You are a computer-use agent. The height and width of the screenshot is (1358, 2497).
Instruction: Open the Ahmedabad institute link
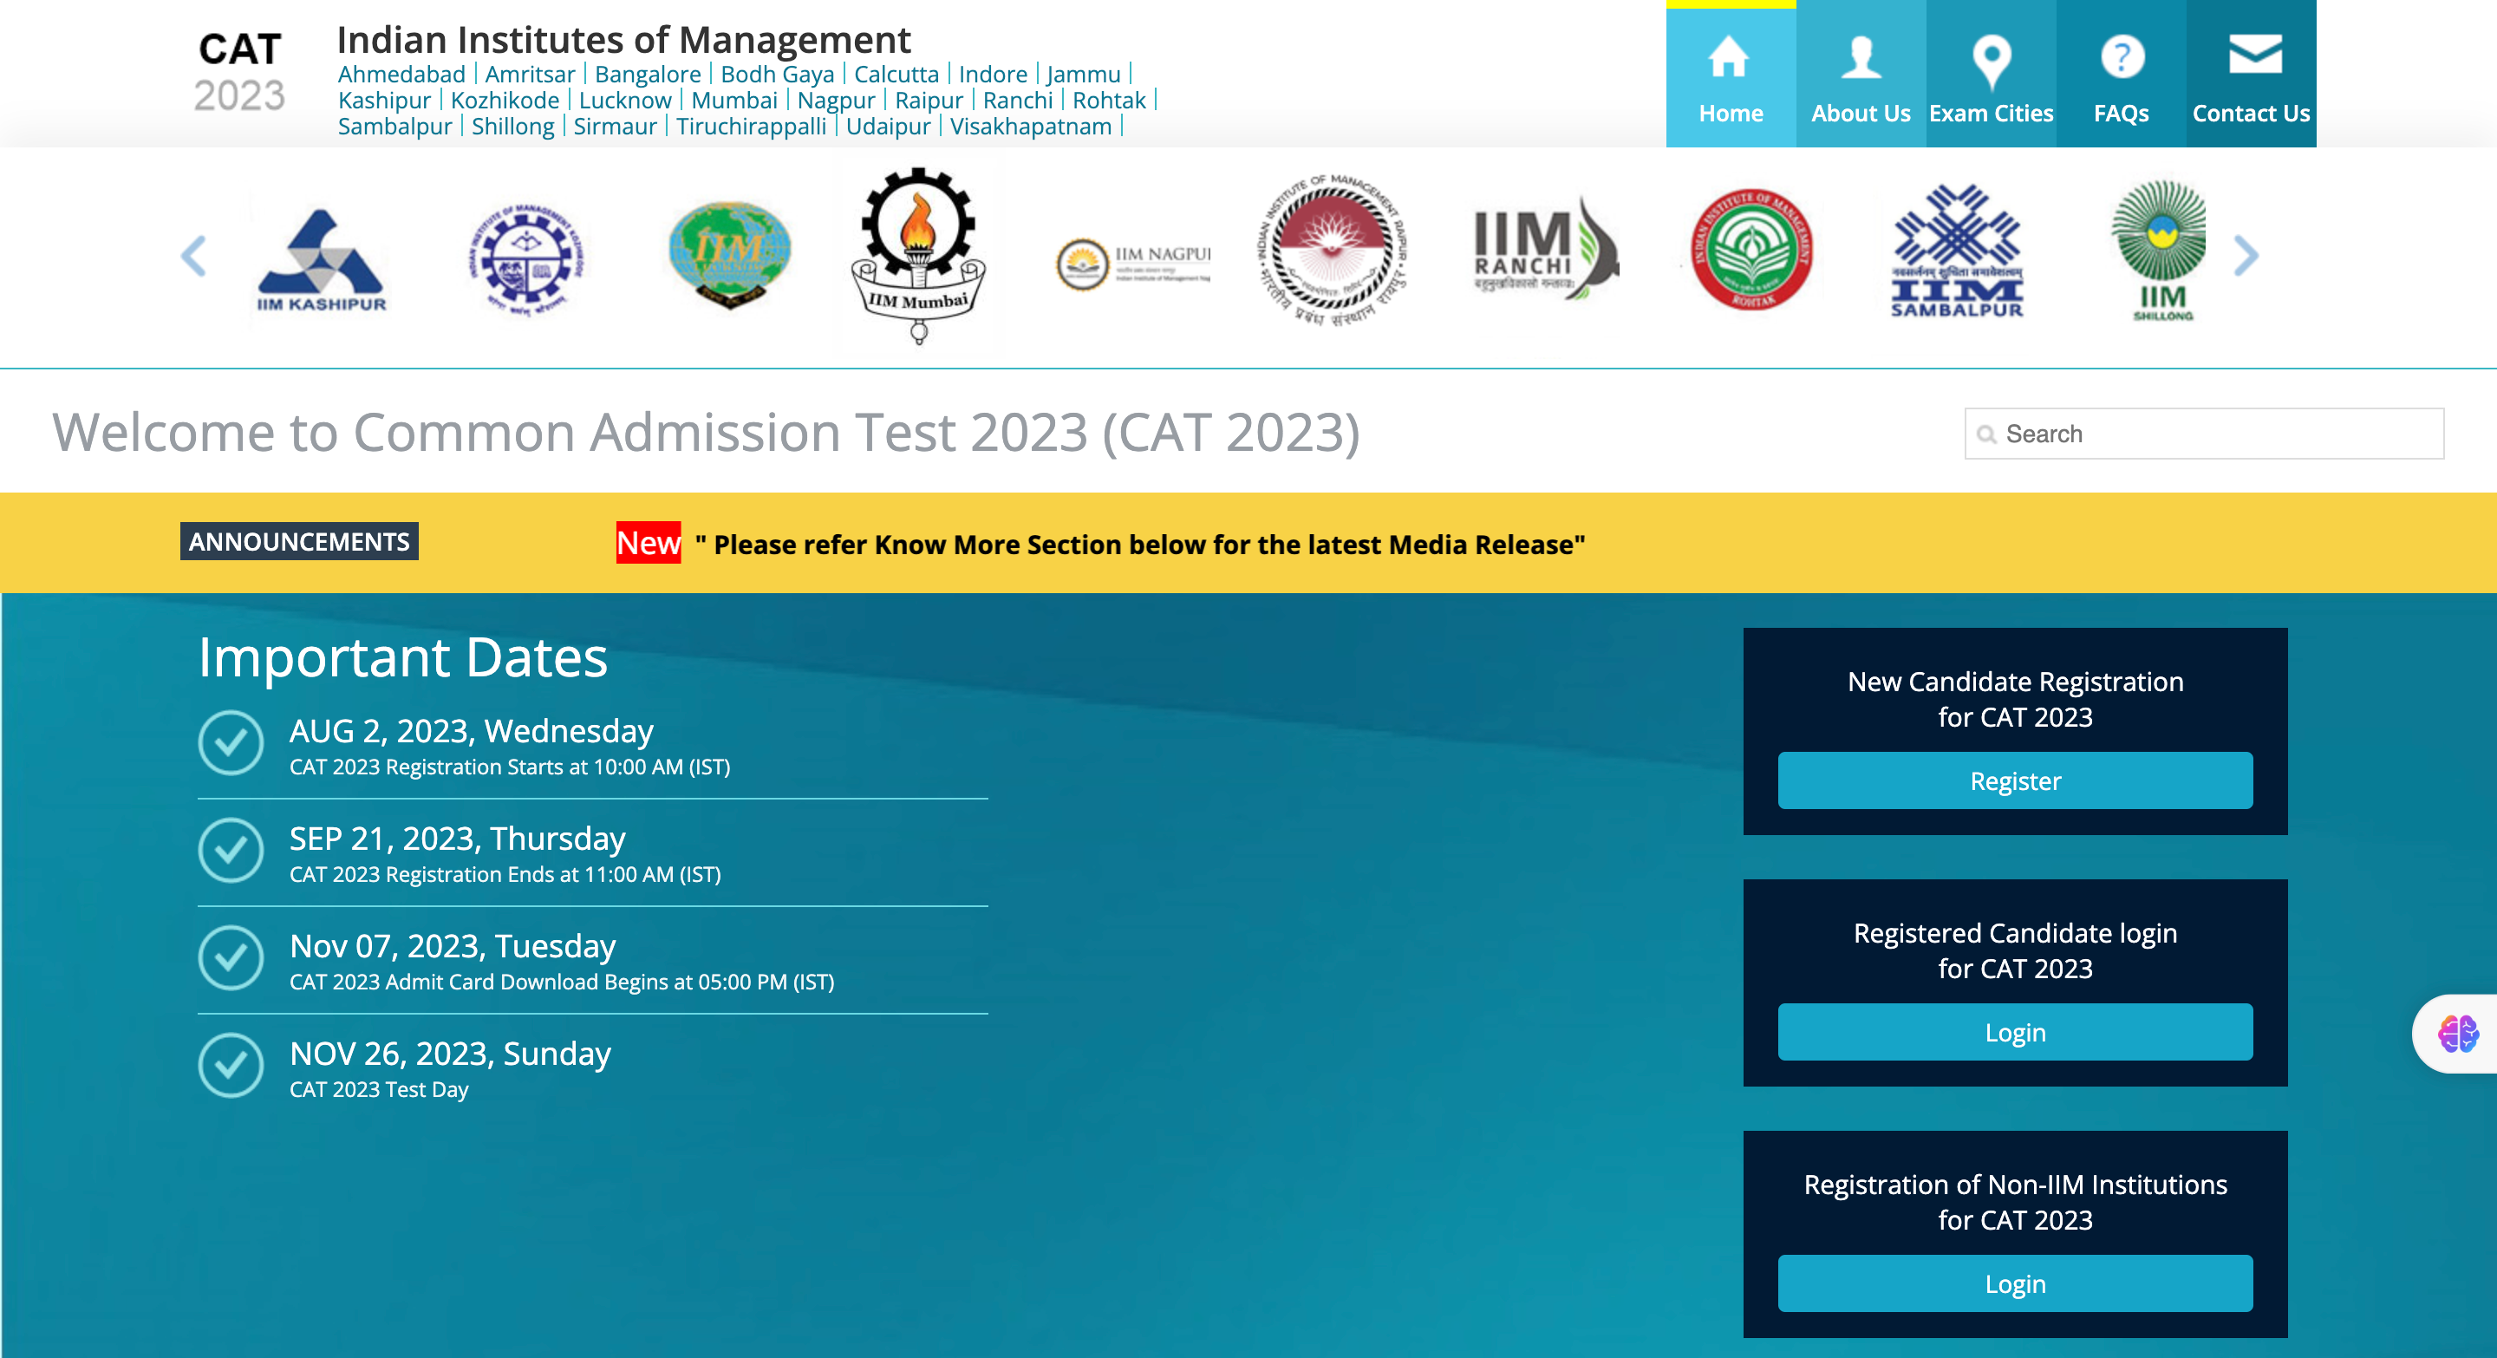pyautogui.click(x=401, y=75)
